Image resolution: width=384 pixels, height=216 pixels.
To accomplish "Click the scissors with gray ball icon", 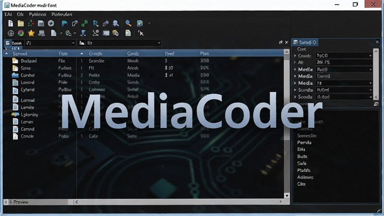I will click(96, 33).
